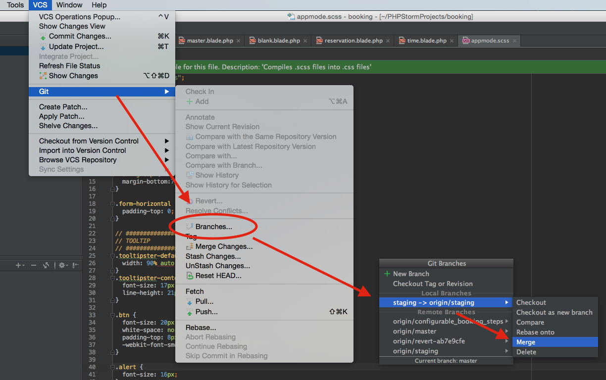Select Checkout Tag or Revision option
Screen dimensions: 606x380
pos(433,284)
